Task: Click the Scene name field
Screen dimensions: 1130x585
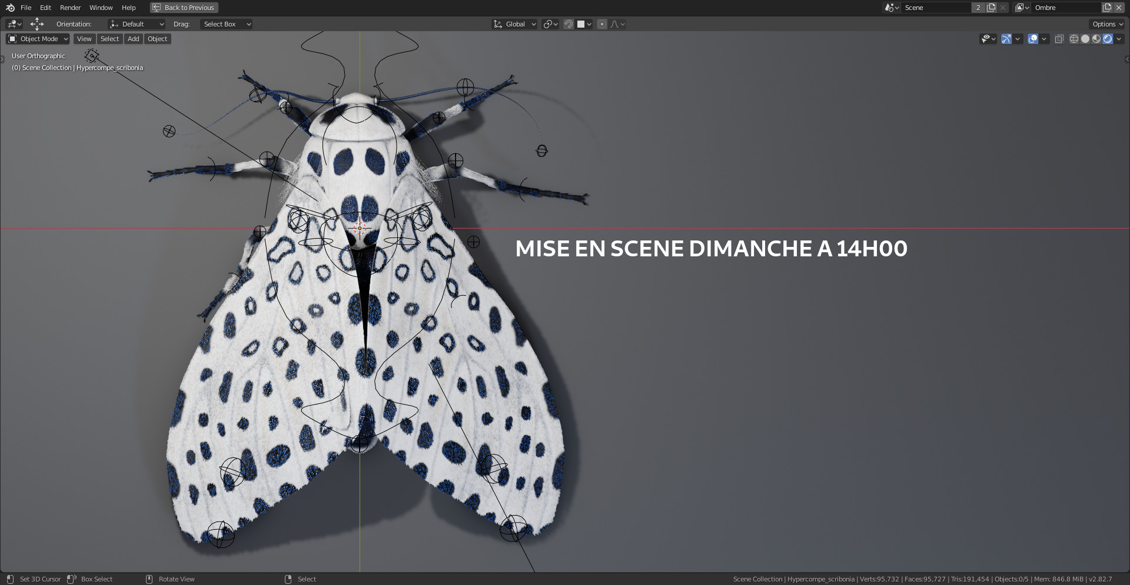Action: point(936,8)
